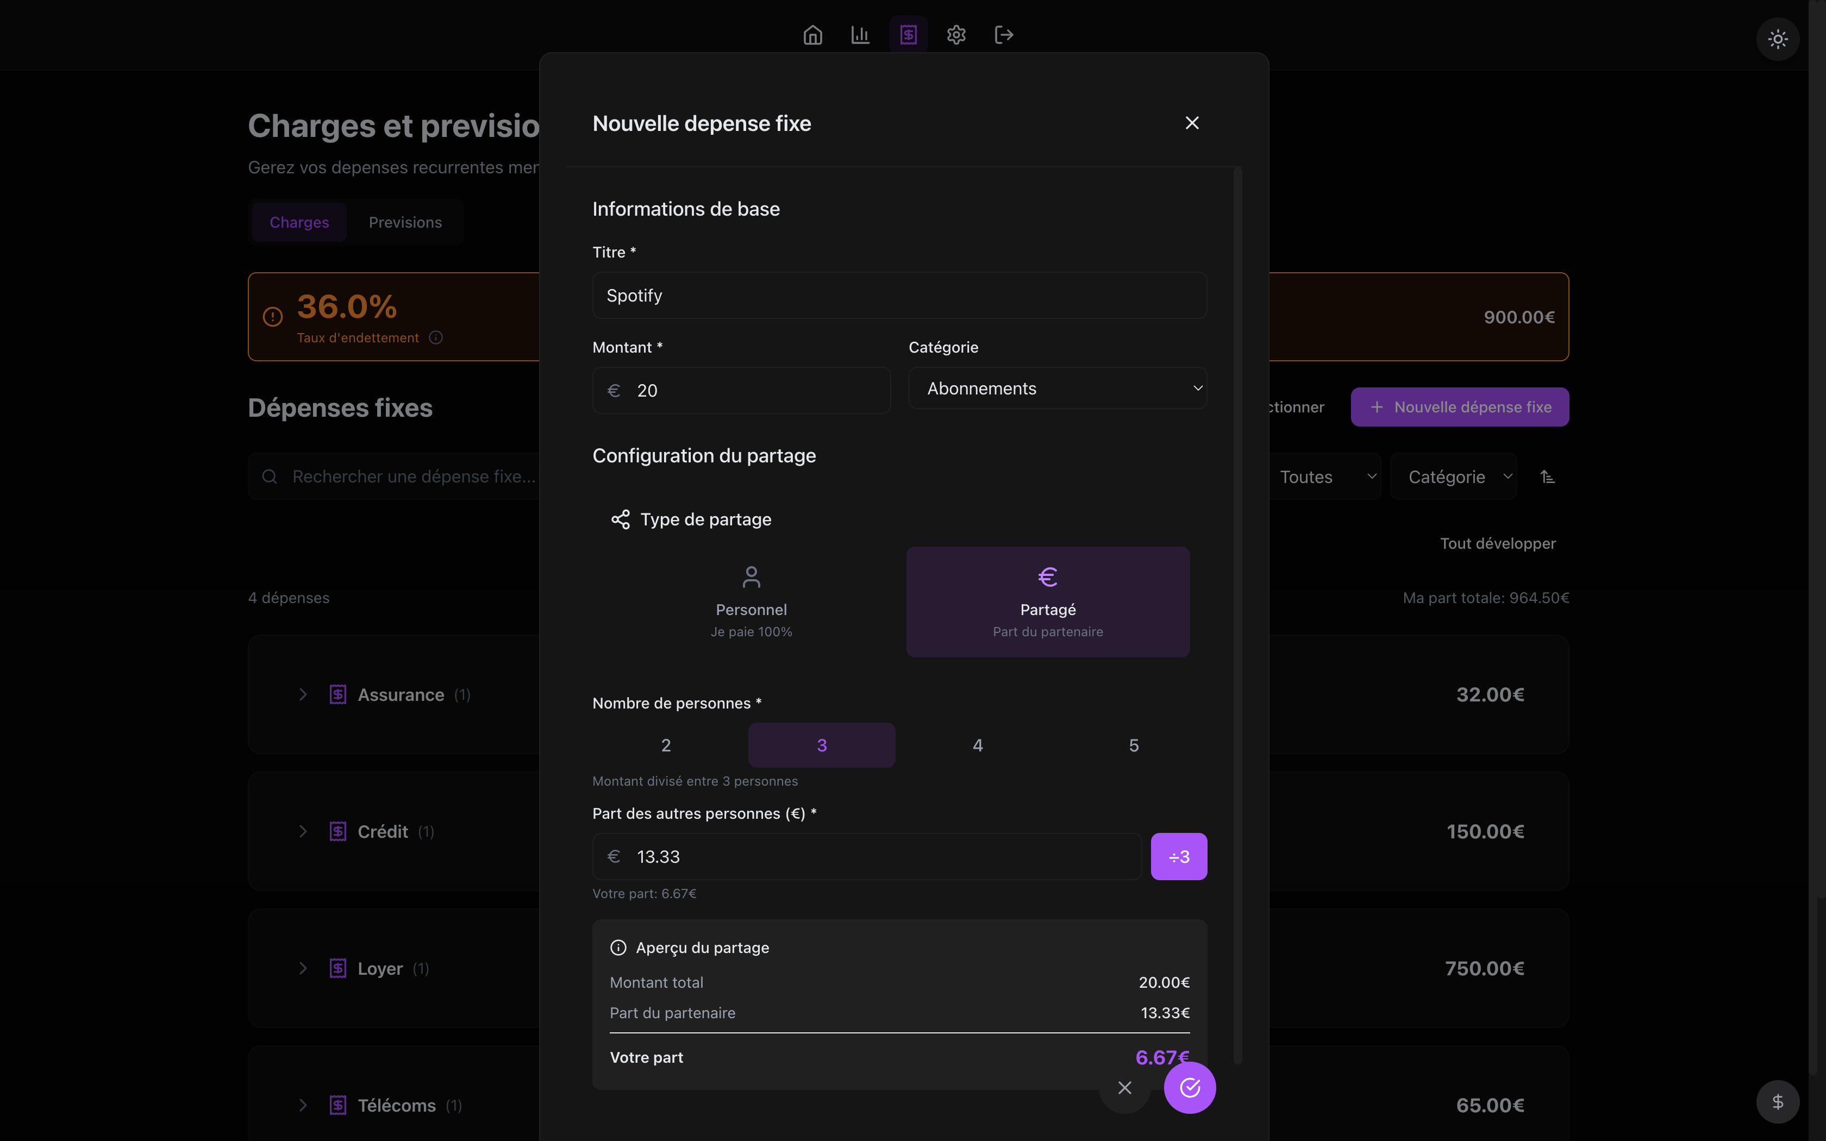Viewport: 1826px width, 1141px height.
Task: Expand the Assurance category chevron
Action: 303,694
